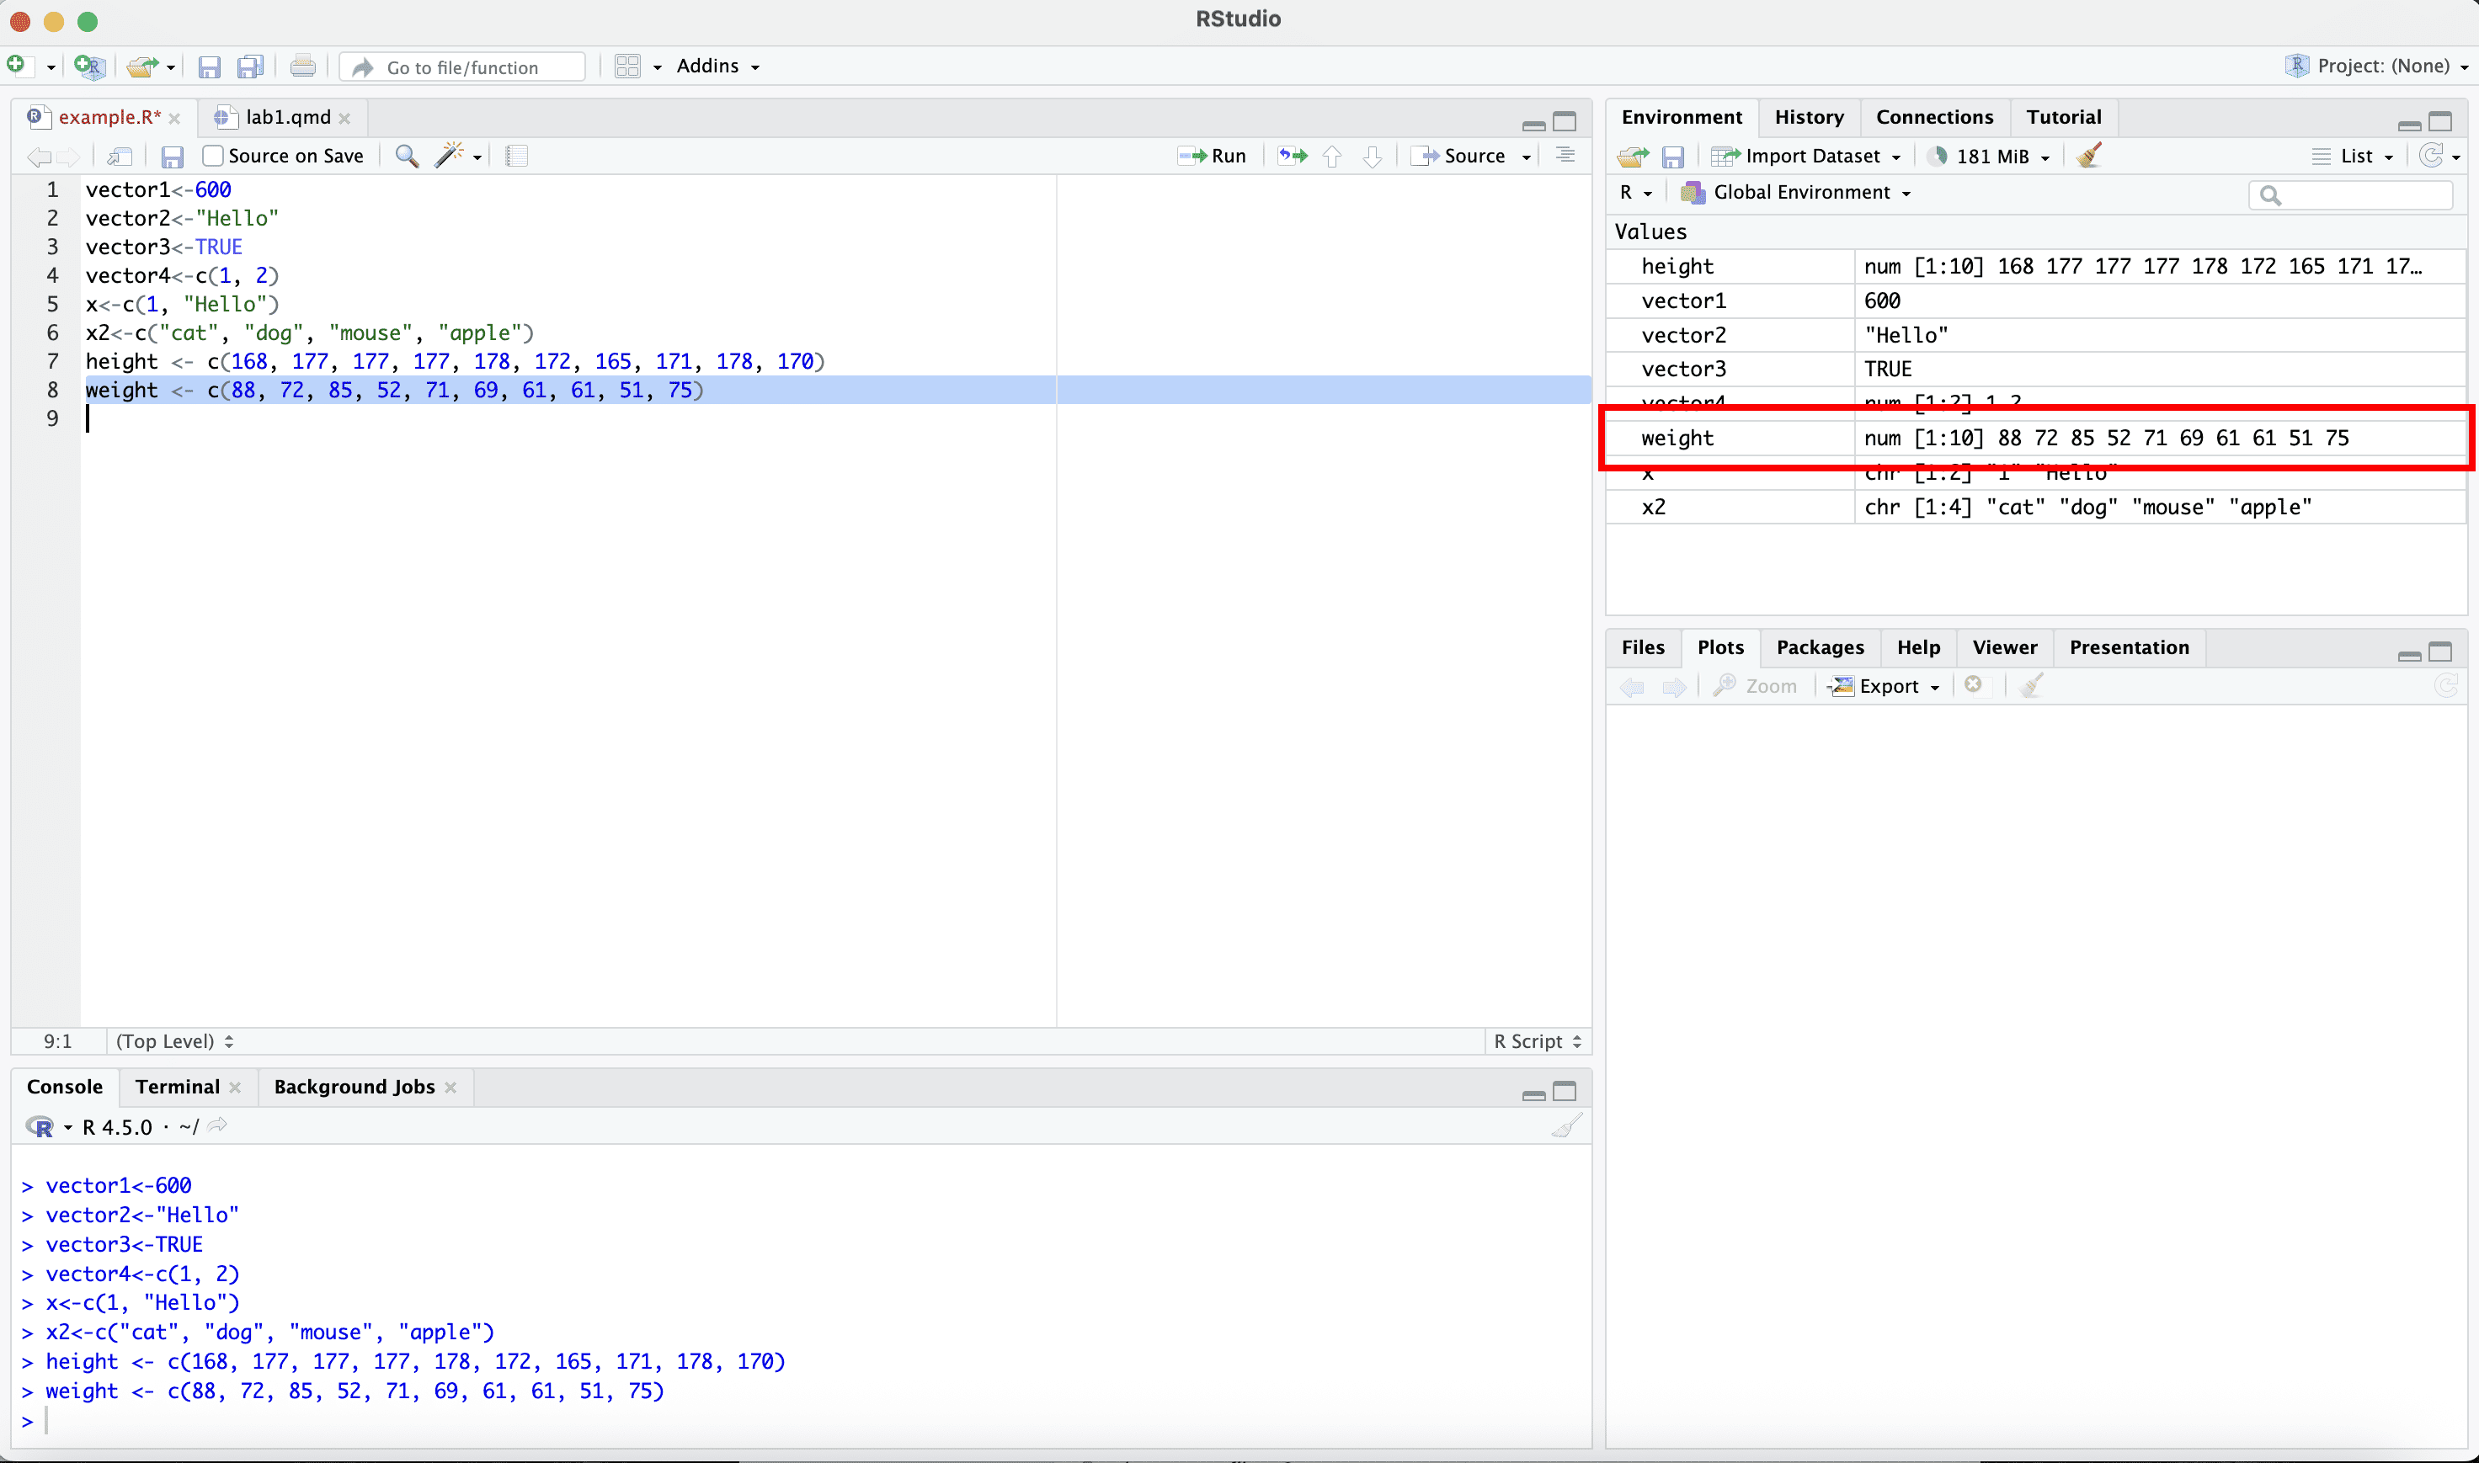The height and width of the screenshot is (1463, 2479).
Task: Click the code tools magic wand icon
Action: [x=450, y=156]
